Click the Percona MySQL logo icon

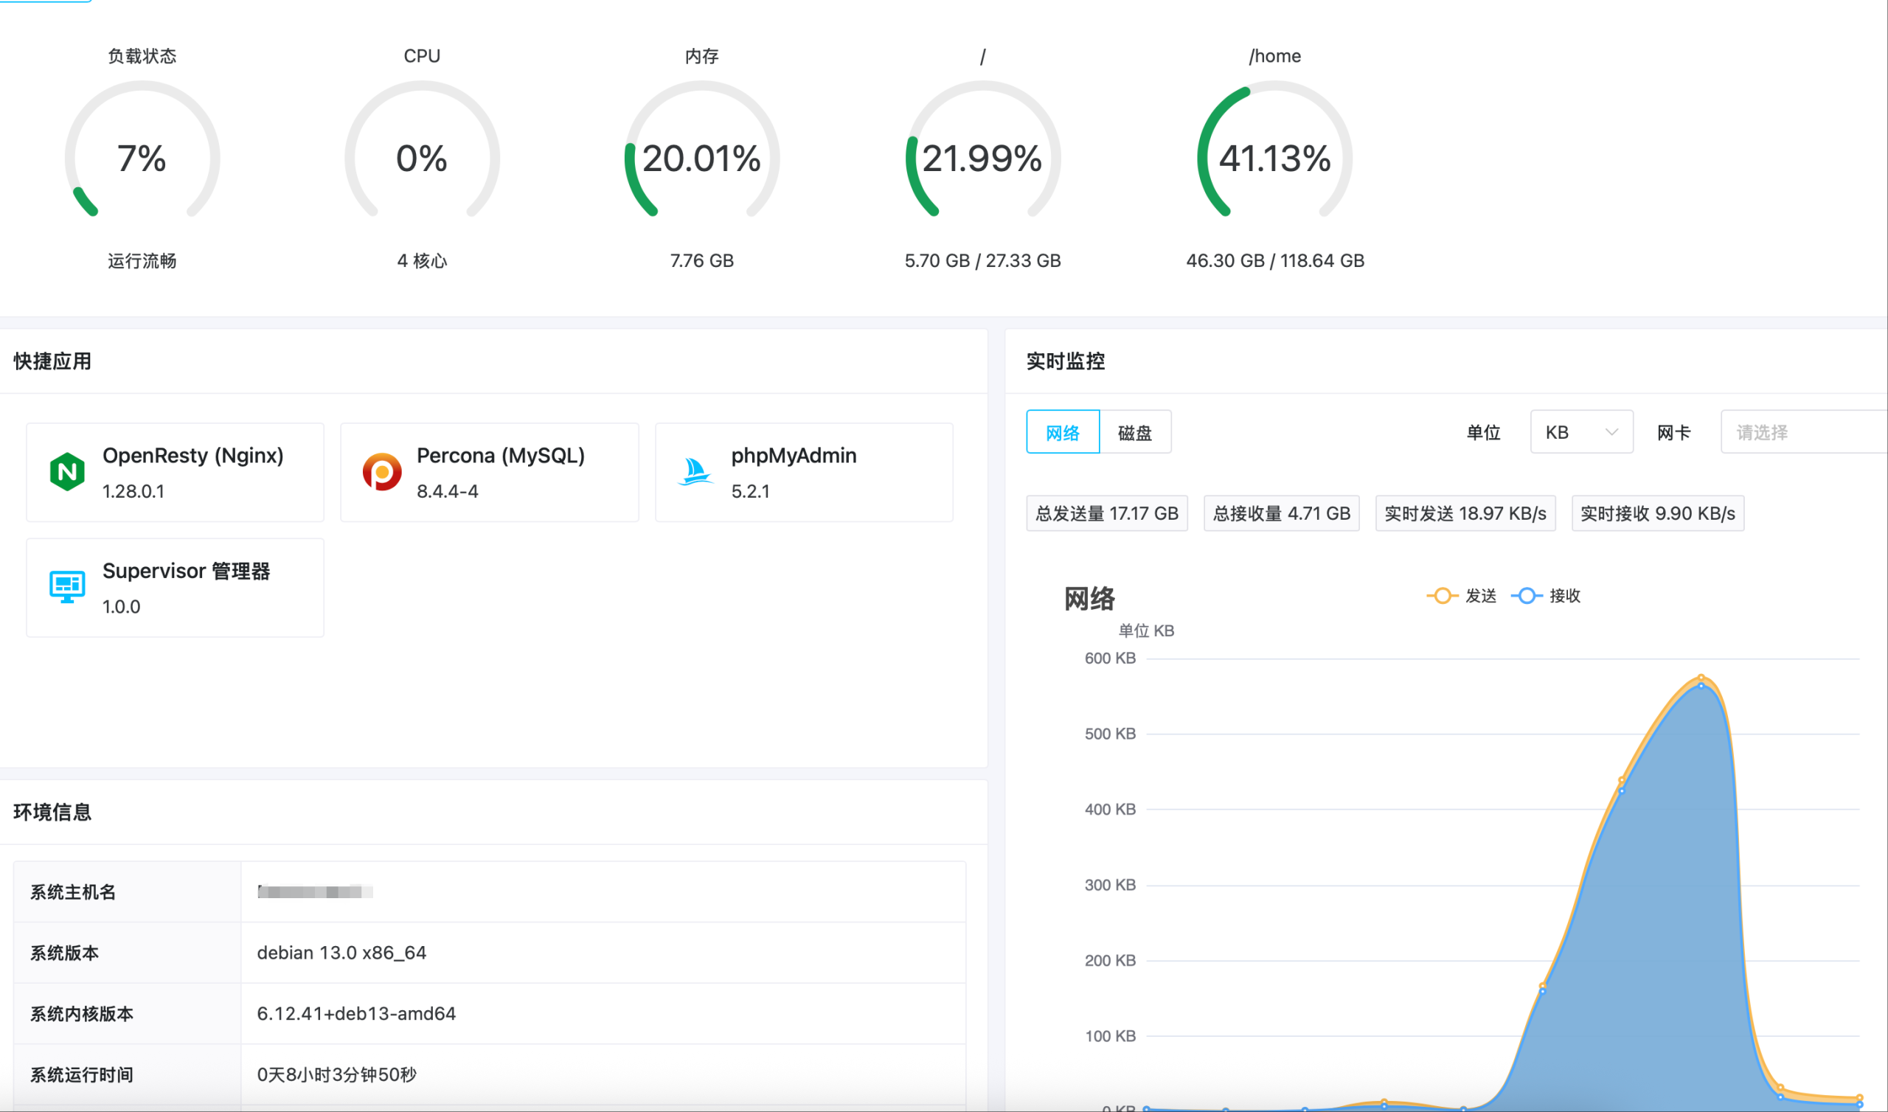click(381, 471)
